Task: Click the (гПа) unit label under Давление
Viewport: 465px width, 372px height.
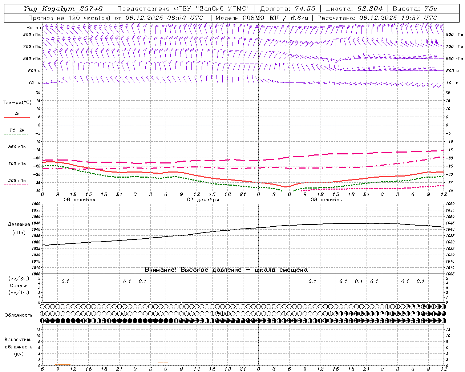Action: (19, 232)
